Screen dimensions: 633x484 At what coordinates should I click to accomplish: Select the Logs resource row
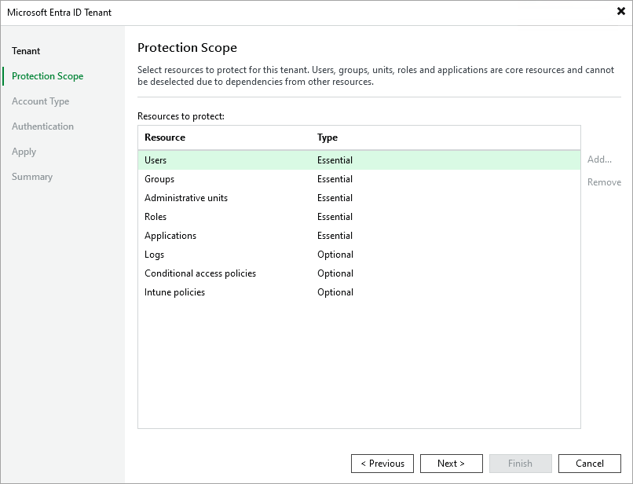point(359,255)
